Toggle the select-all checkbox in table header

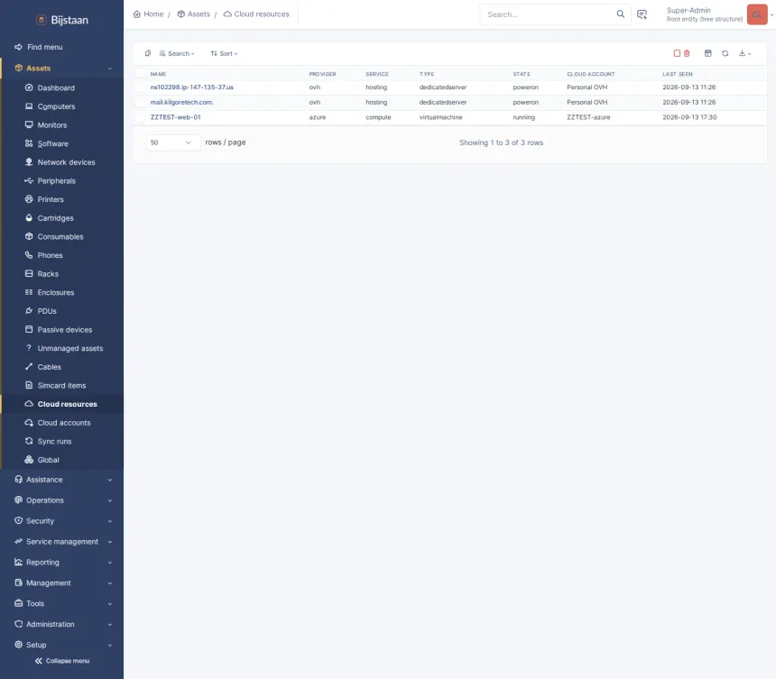(141, 74)
